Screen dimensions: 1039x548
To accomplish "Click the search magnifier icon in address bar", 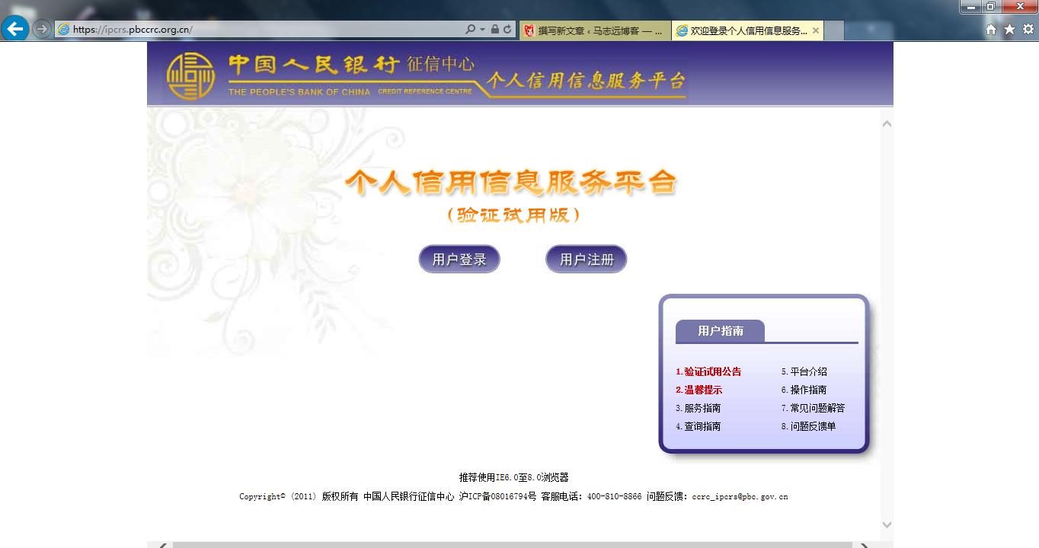I will pos(470,29).
